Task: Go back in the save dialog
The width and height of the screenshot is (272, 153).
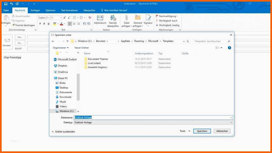Action: point(53,41)
